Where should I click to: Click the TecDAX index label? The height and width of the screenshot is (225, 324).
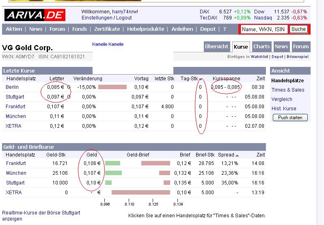point(208,18)
